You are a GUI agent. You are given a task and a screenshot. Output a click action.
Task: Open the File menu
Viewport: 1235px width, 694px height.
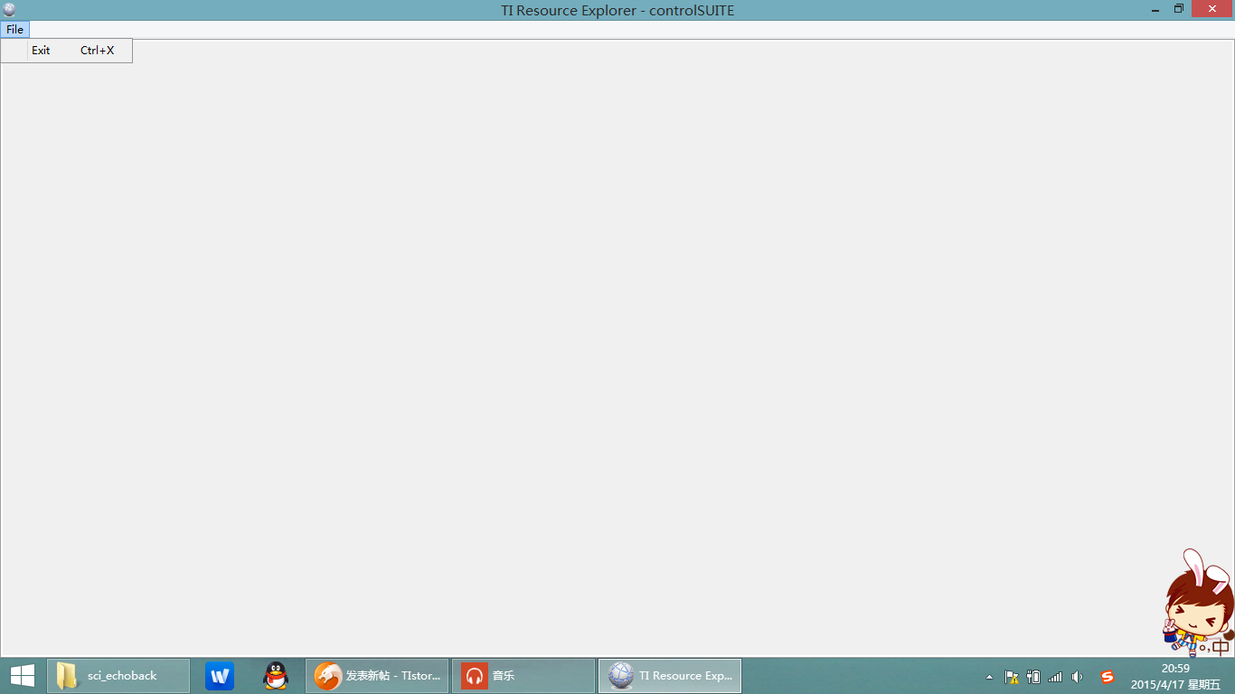(14, 30)
